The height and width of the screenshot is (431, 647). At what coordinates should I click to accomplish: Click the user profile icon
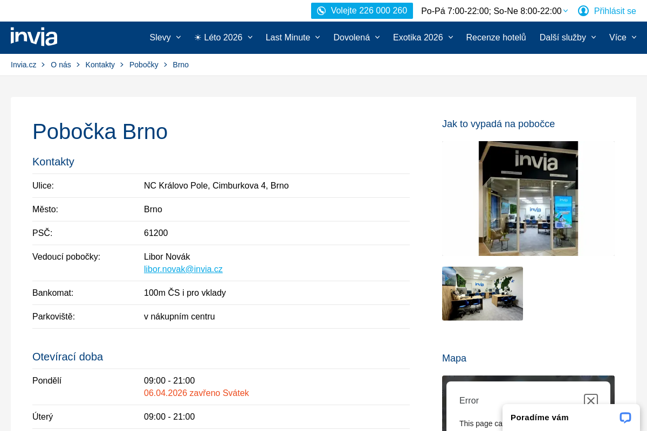click(583, 11)
